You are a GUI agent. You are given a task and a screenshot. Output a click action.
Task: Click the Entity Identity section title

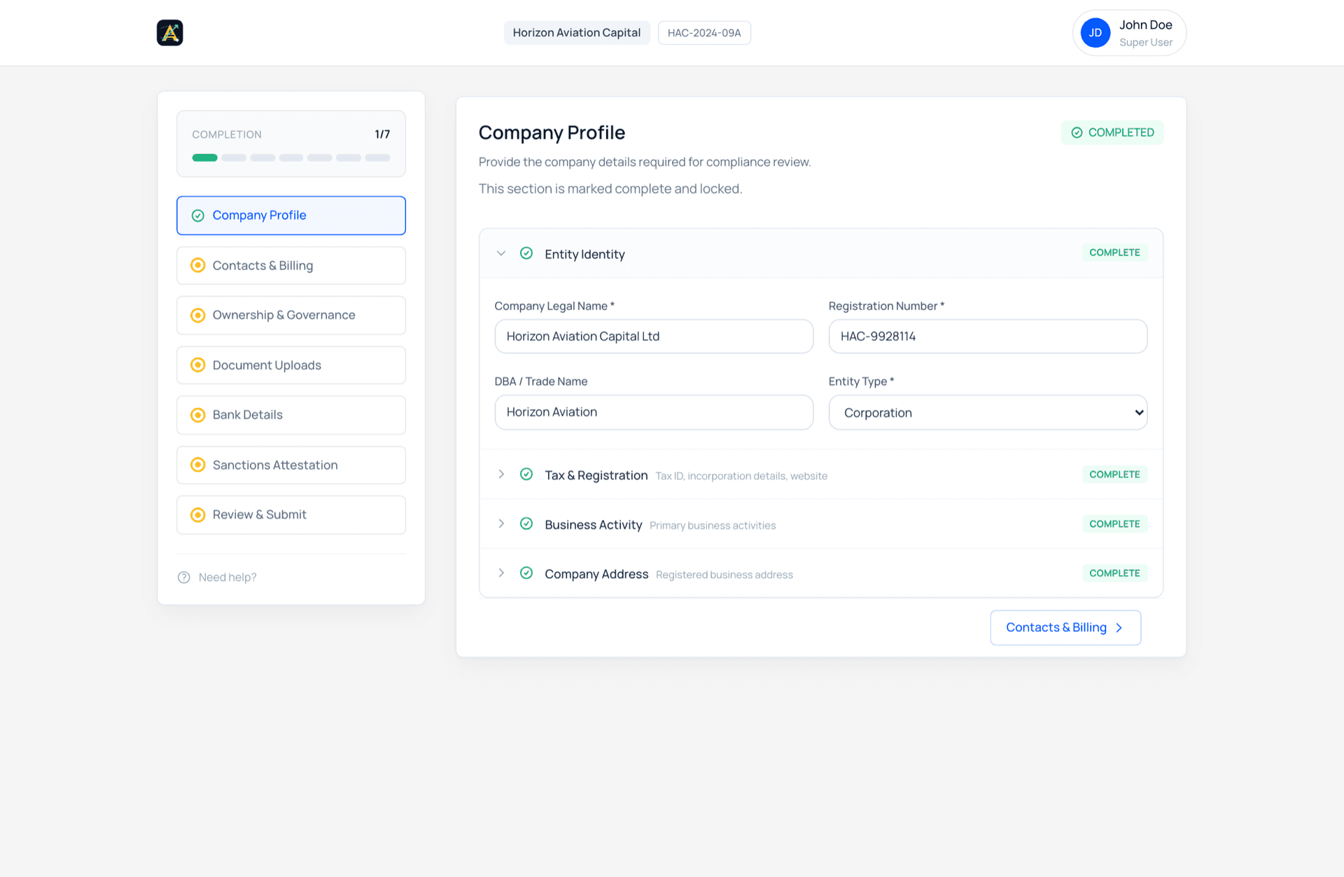584,254
